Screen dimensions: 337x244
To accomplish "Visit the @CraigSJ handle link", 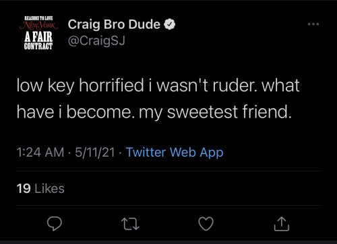I will coord(96,41).
